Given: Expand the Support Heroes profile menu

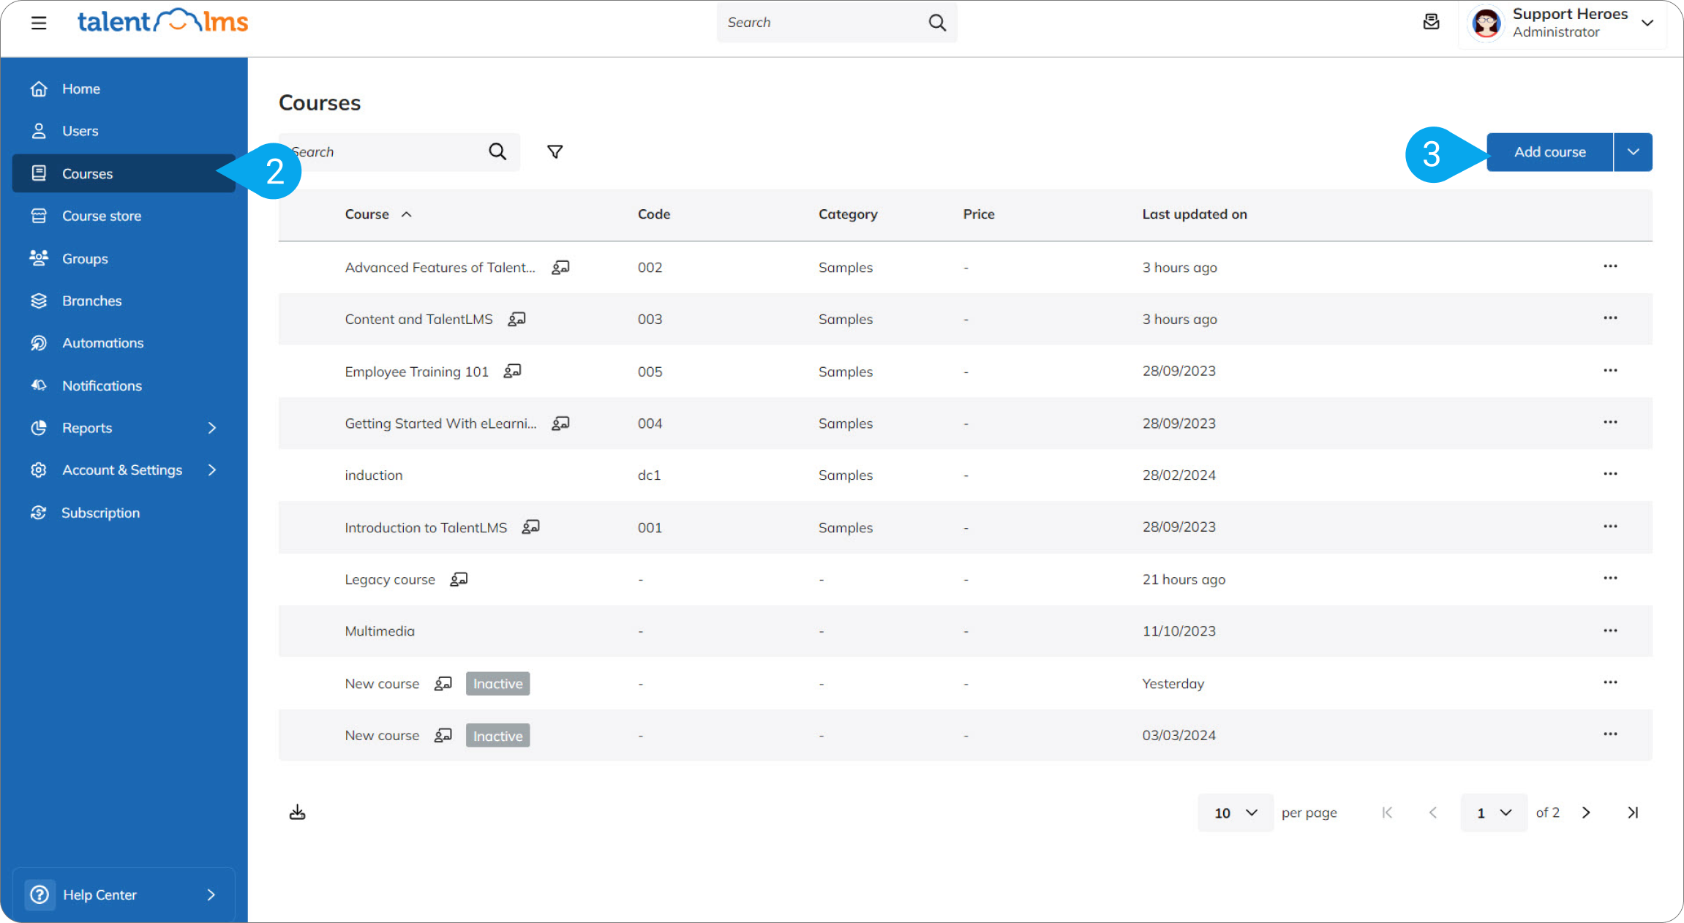Looking at the screenshot, I should coord(1647,23).
